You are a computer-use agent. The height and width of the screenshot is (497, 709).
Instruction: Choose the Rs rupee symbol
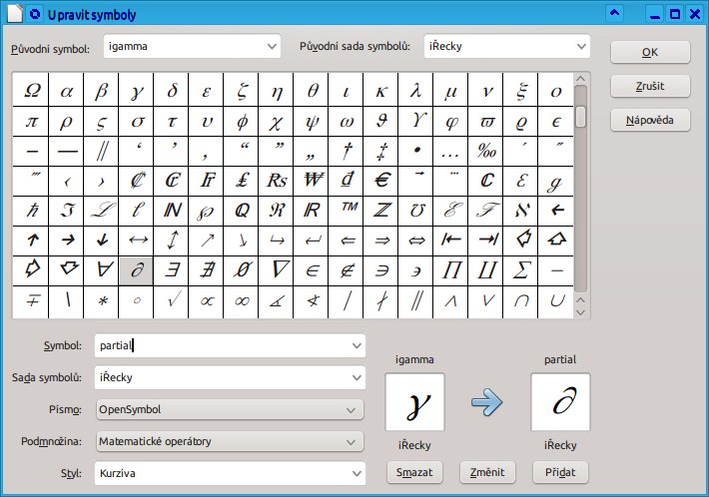coord(277,181)
